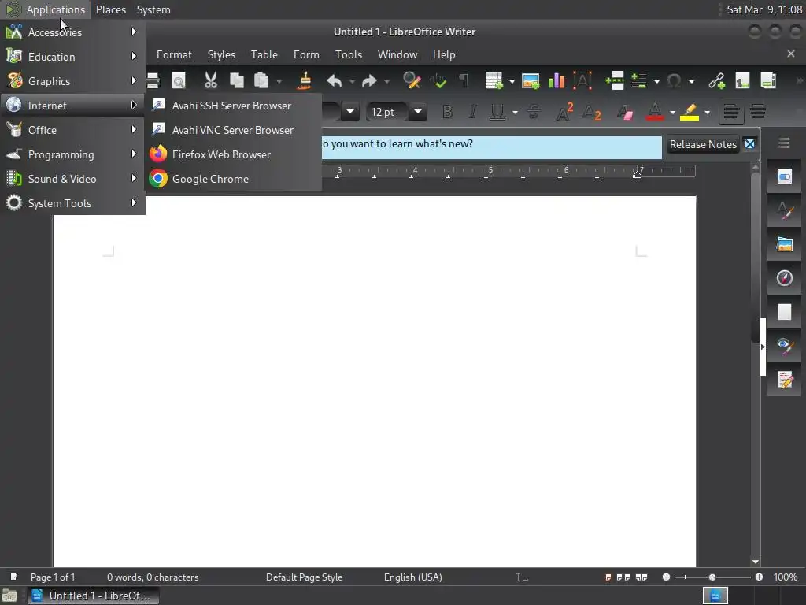Click the Insert Image icon

click(x=531, y=81)
